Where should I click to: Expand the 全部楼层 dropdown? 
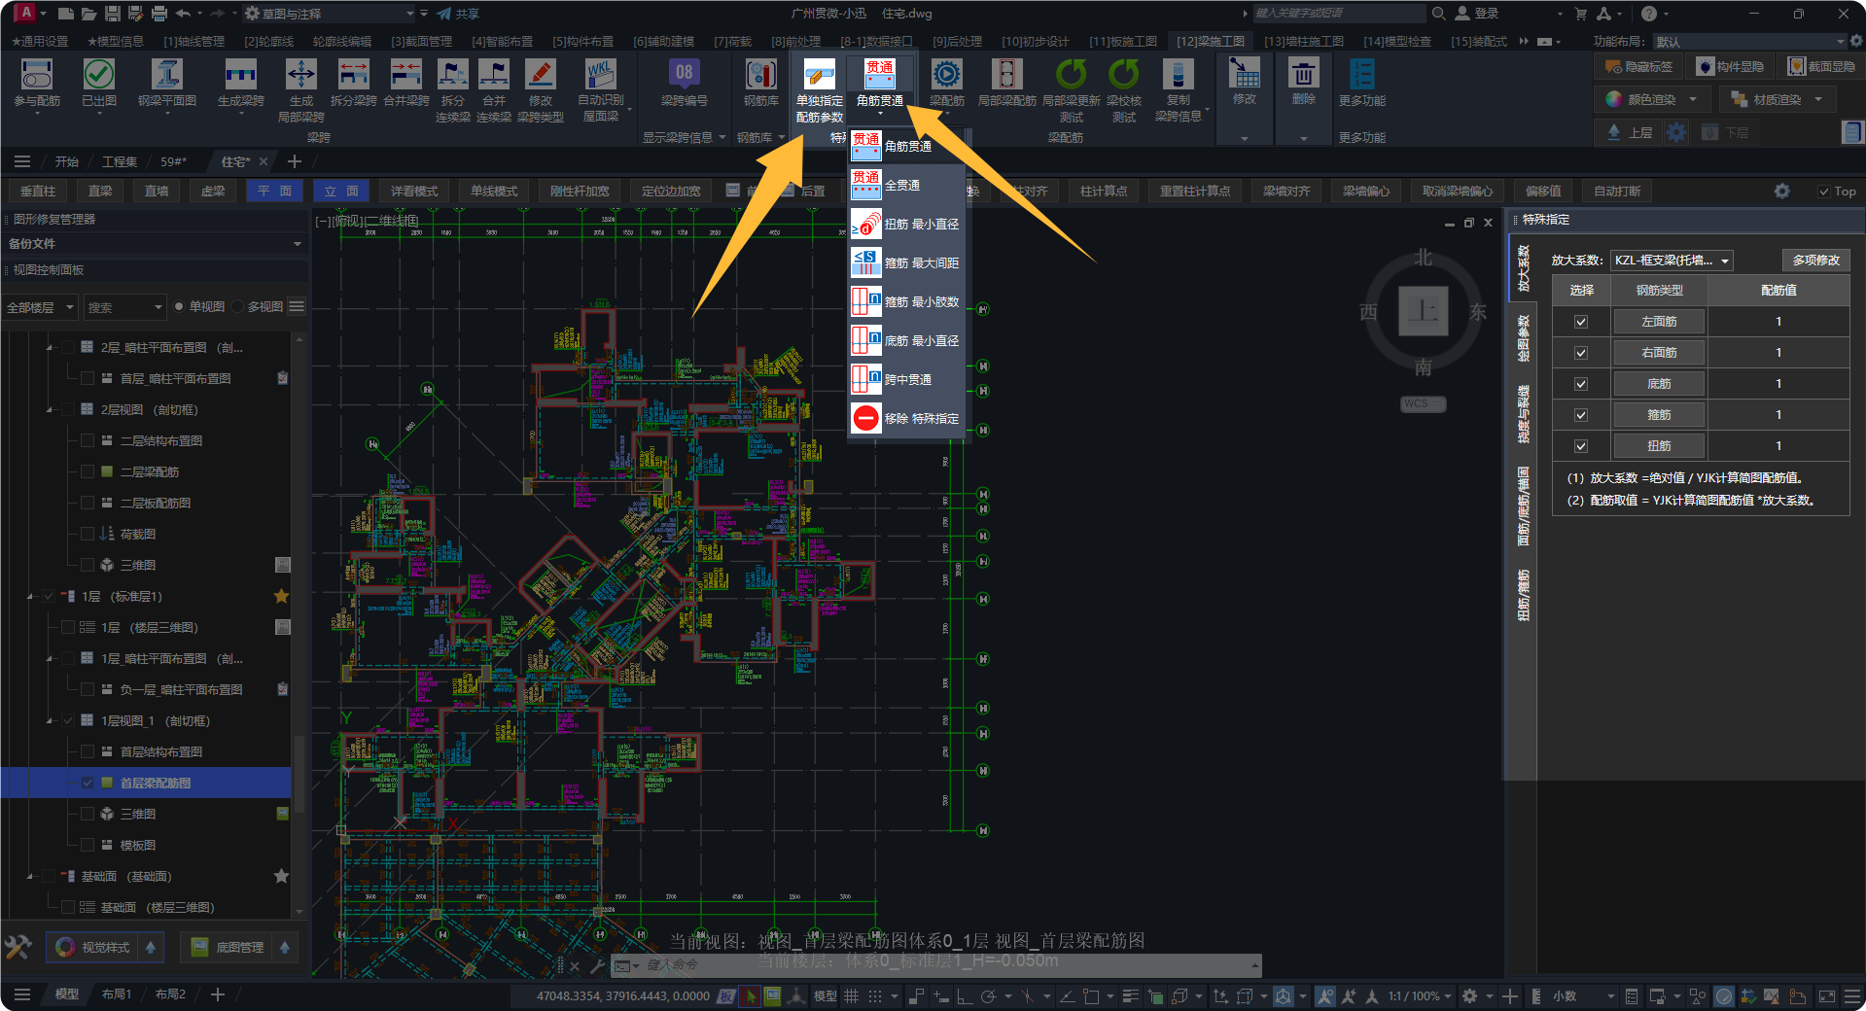40,307
